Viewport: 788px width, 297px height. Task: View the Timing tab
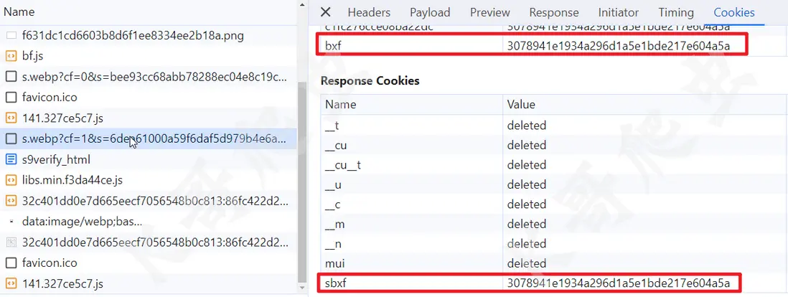pos(676,12)
